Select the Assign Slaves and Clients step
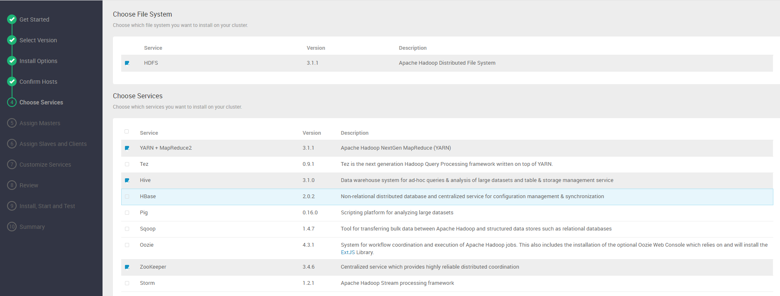 coord(53,144)
